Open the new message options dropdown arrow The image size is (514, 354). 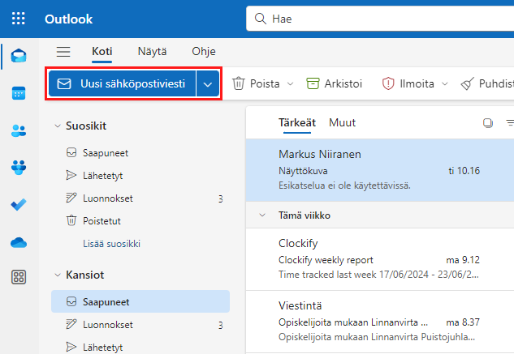(208, 84)
